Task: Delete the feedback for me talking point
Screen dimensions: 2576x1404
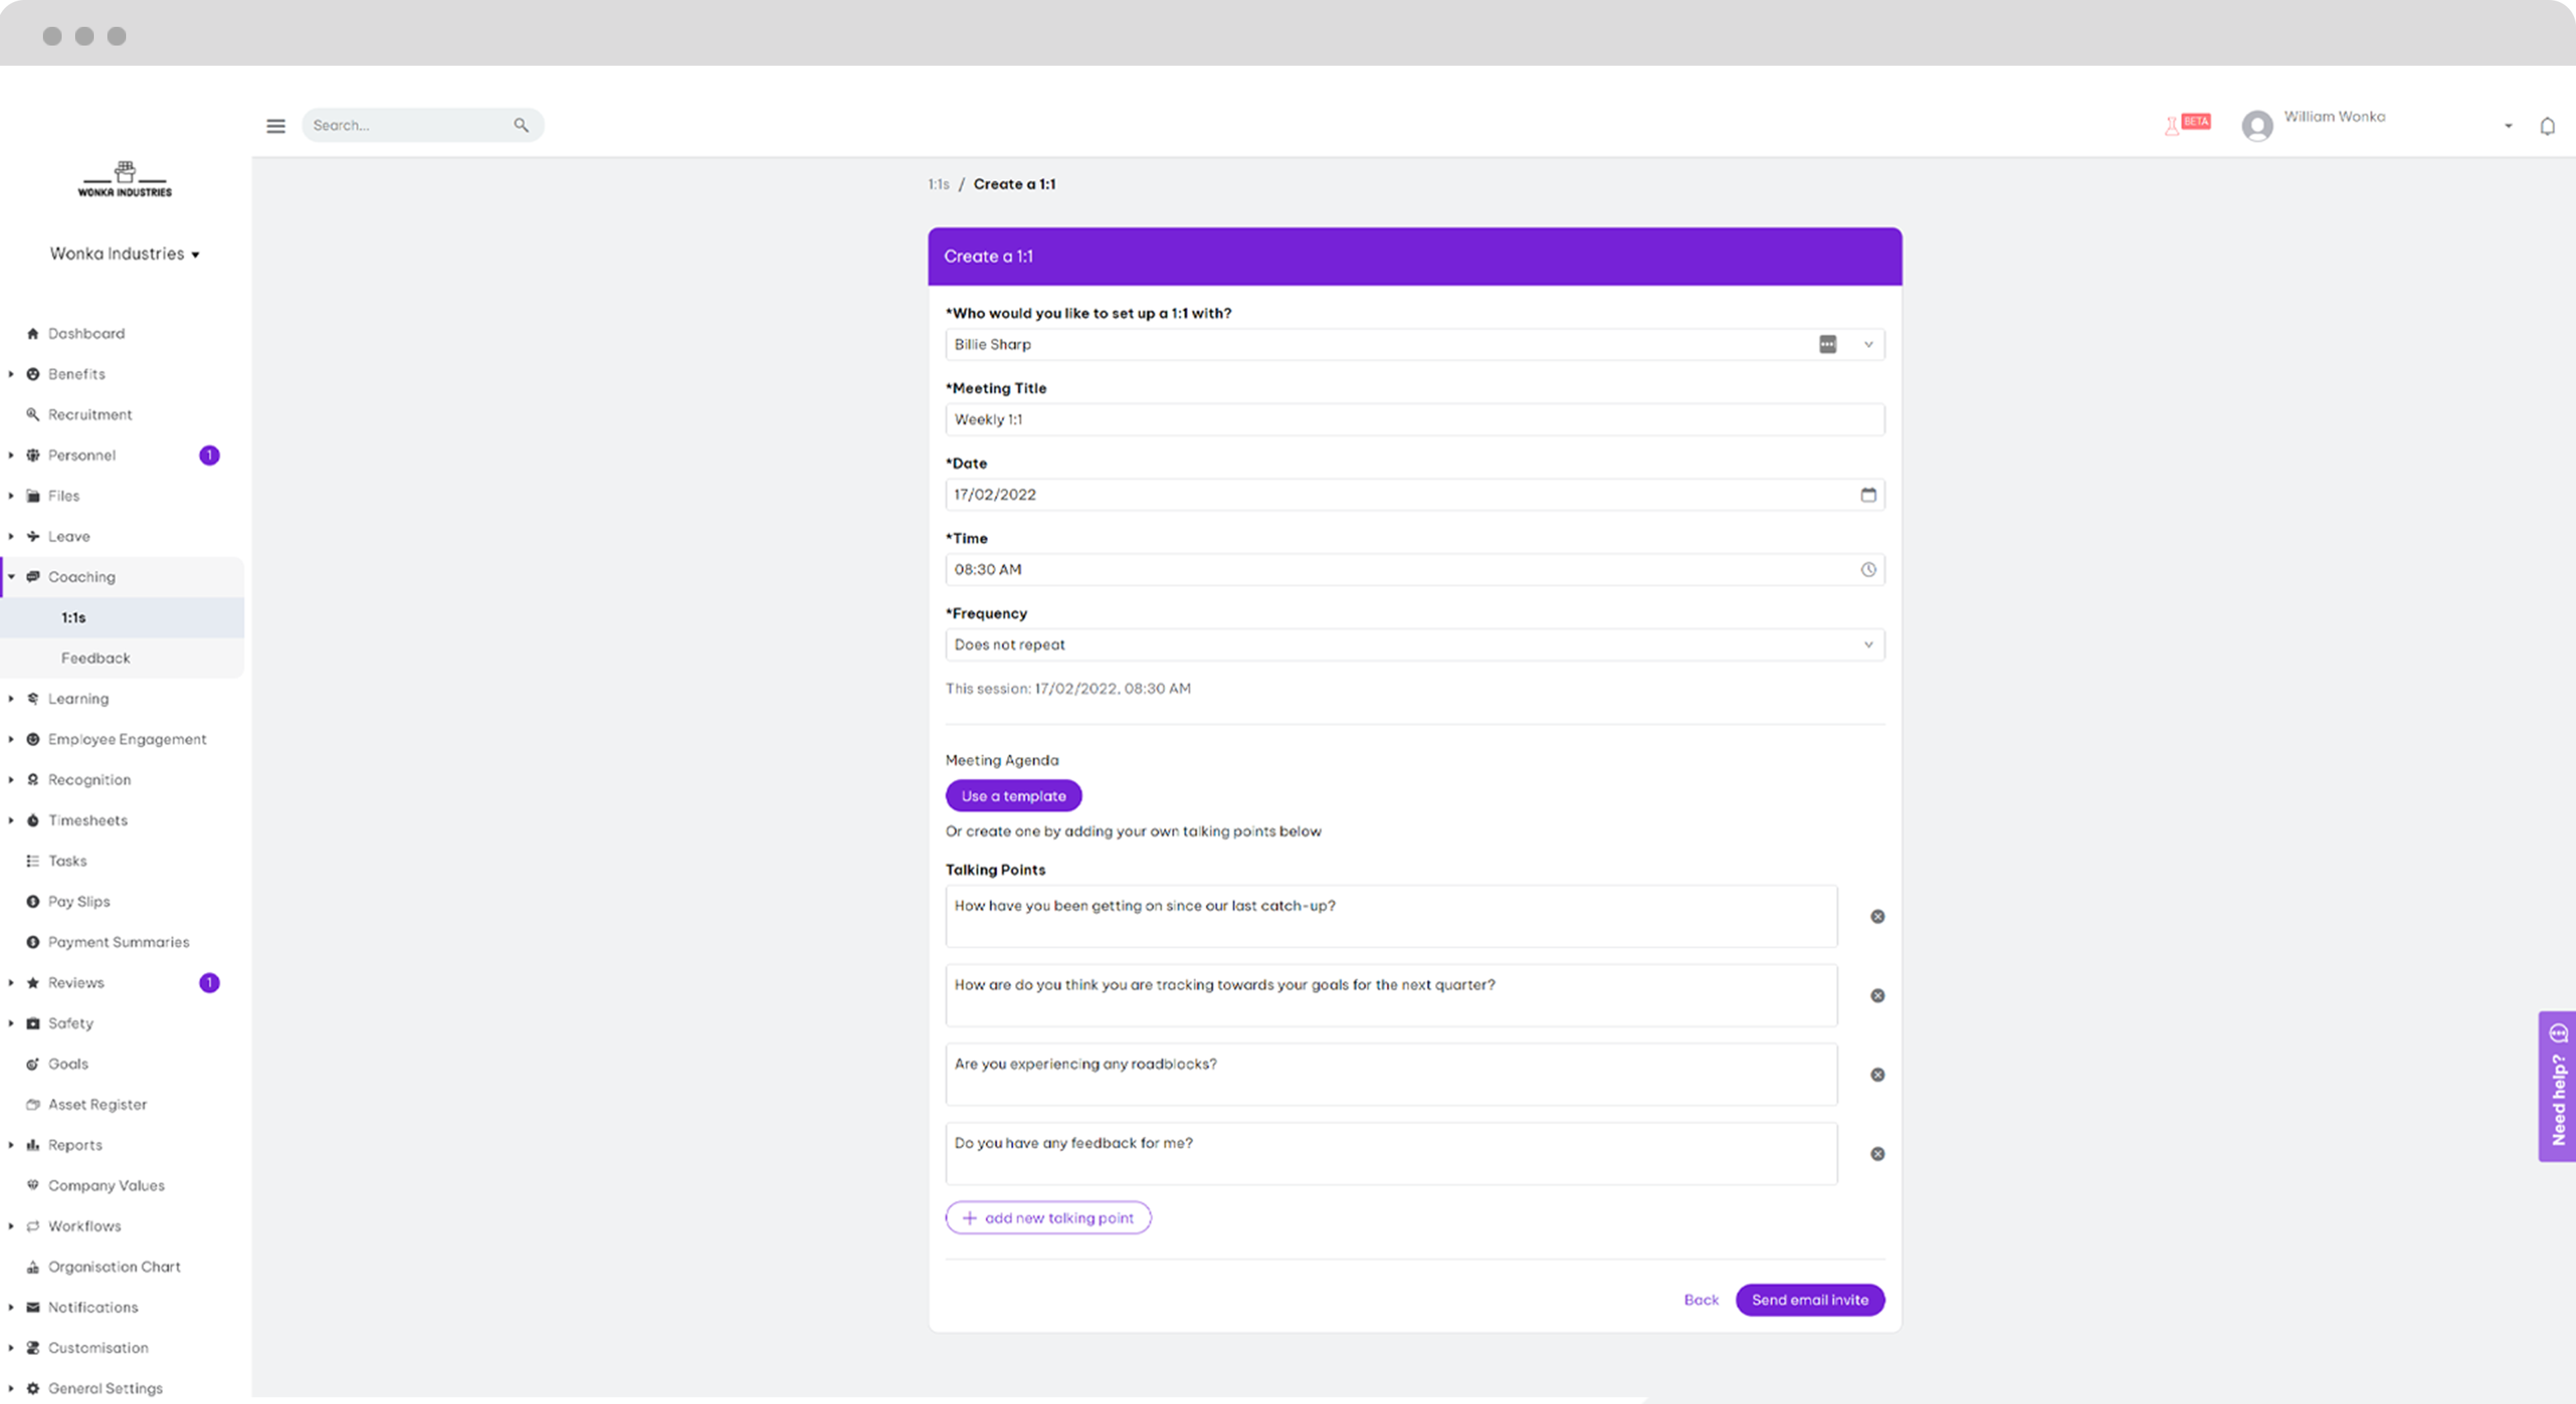Action: click(x=1877, y=1154)
